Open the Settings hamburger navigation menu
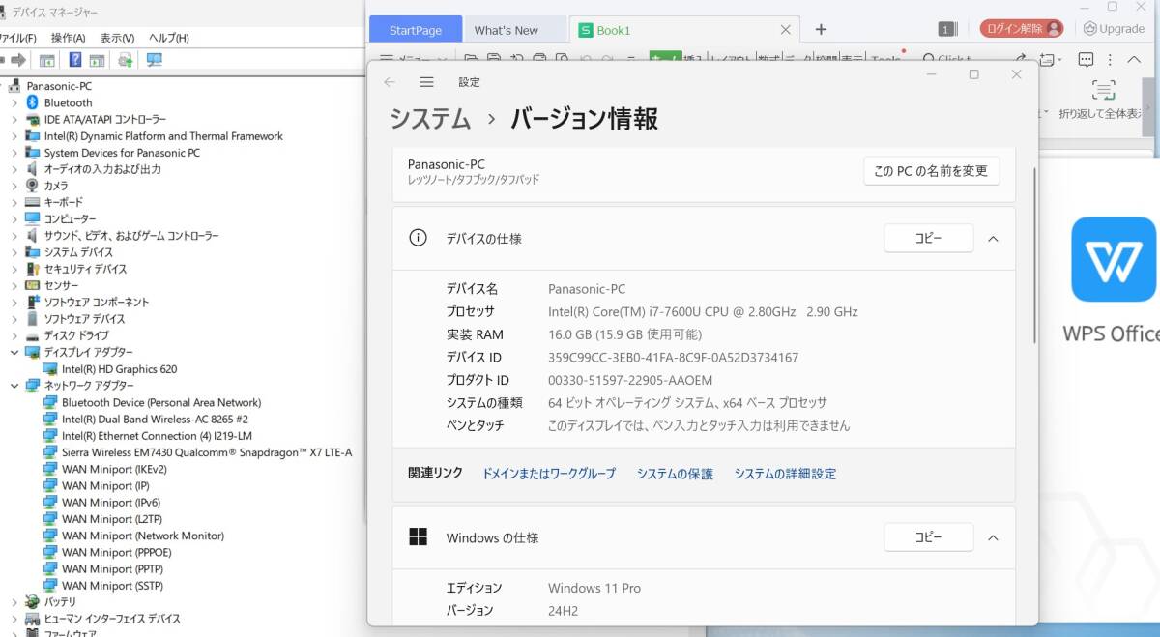This screenshot has width=1160, height=637. [x=426, y=82]
